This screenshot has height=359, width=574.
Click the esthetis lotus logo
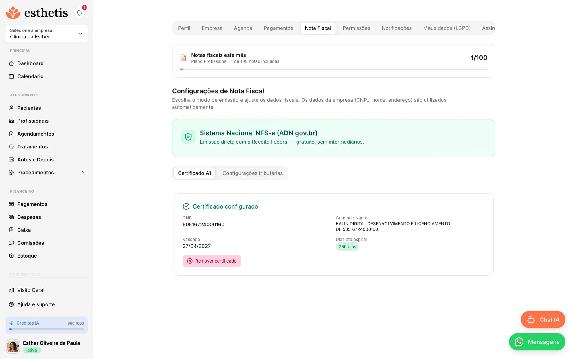[x=13, y=13]
